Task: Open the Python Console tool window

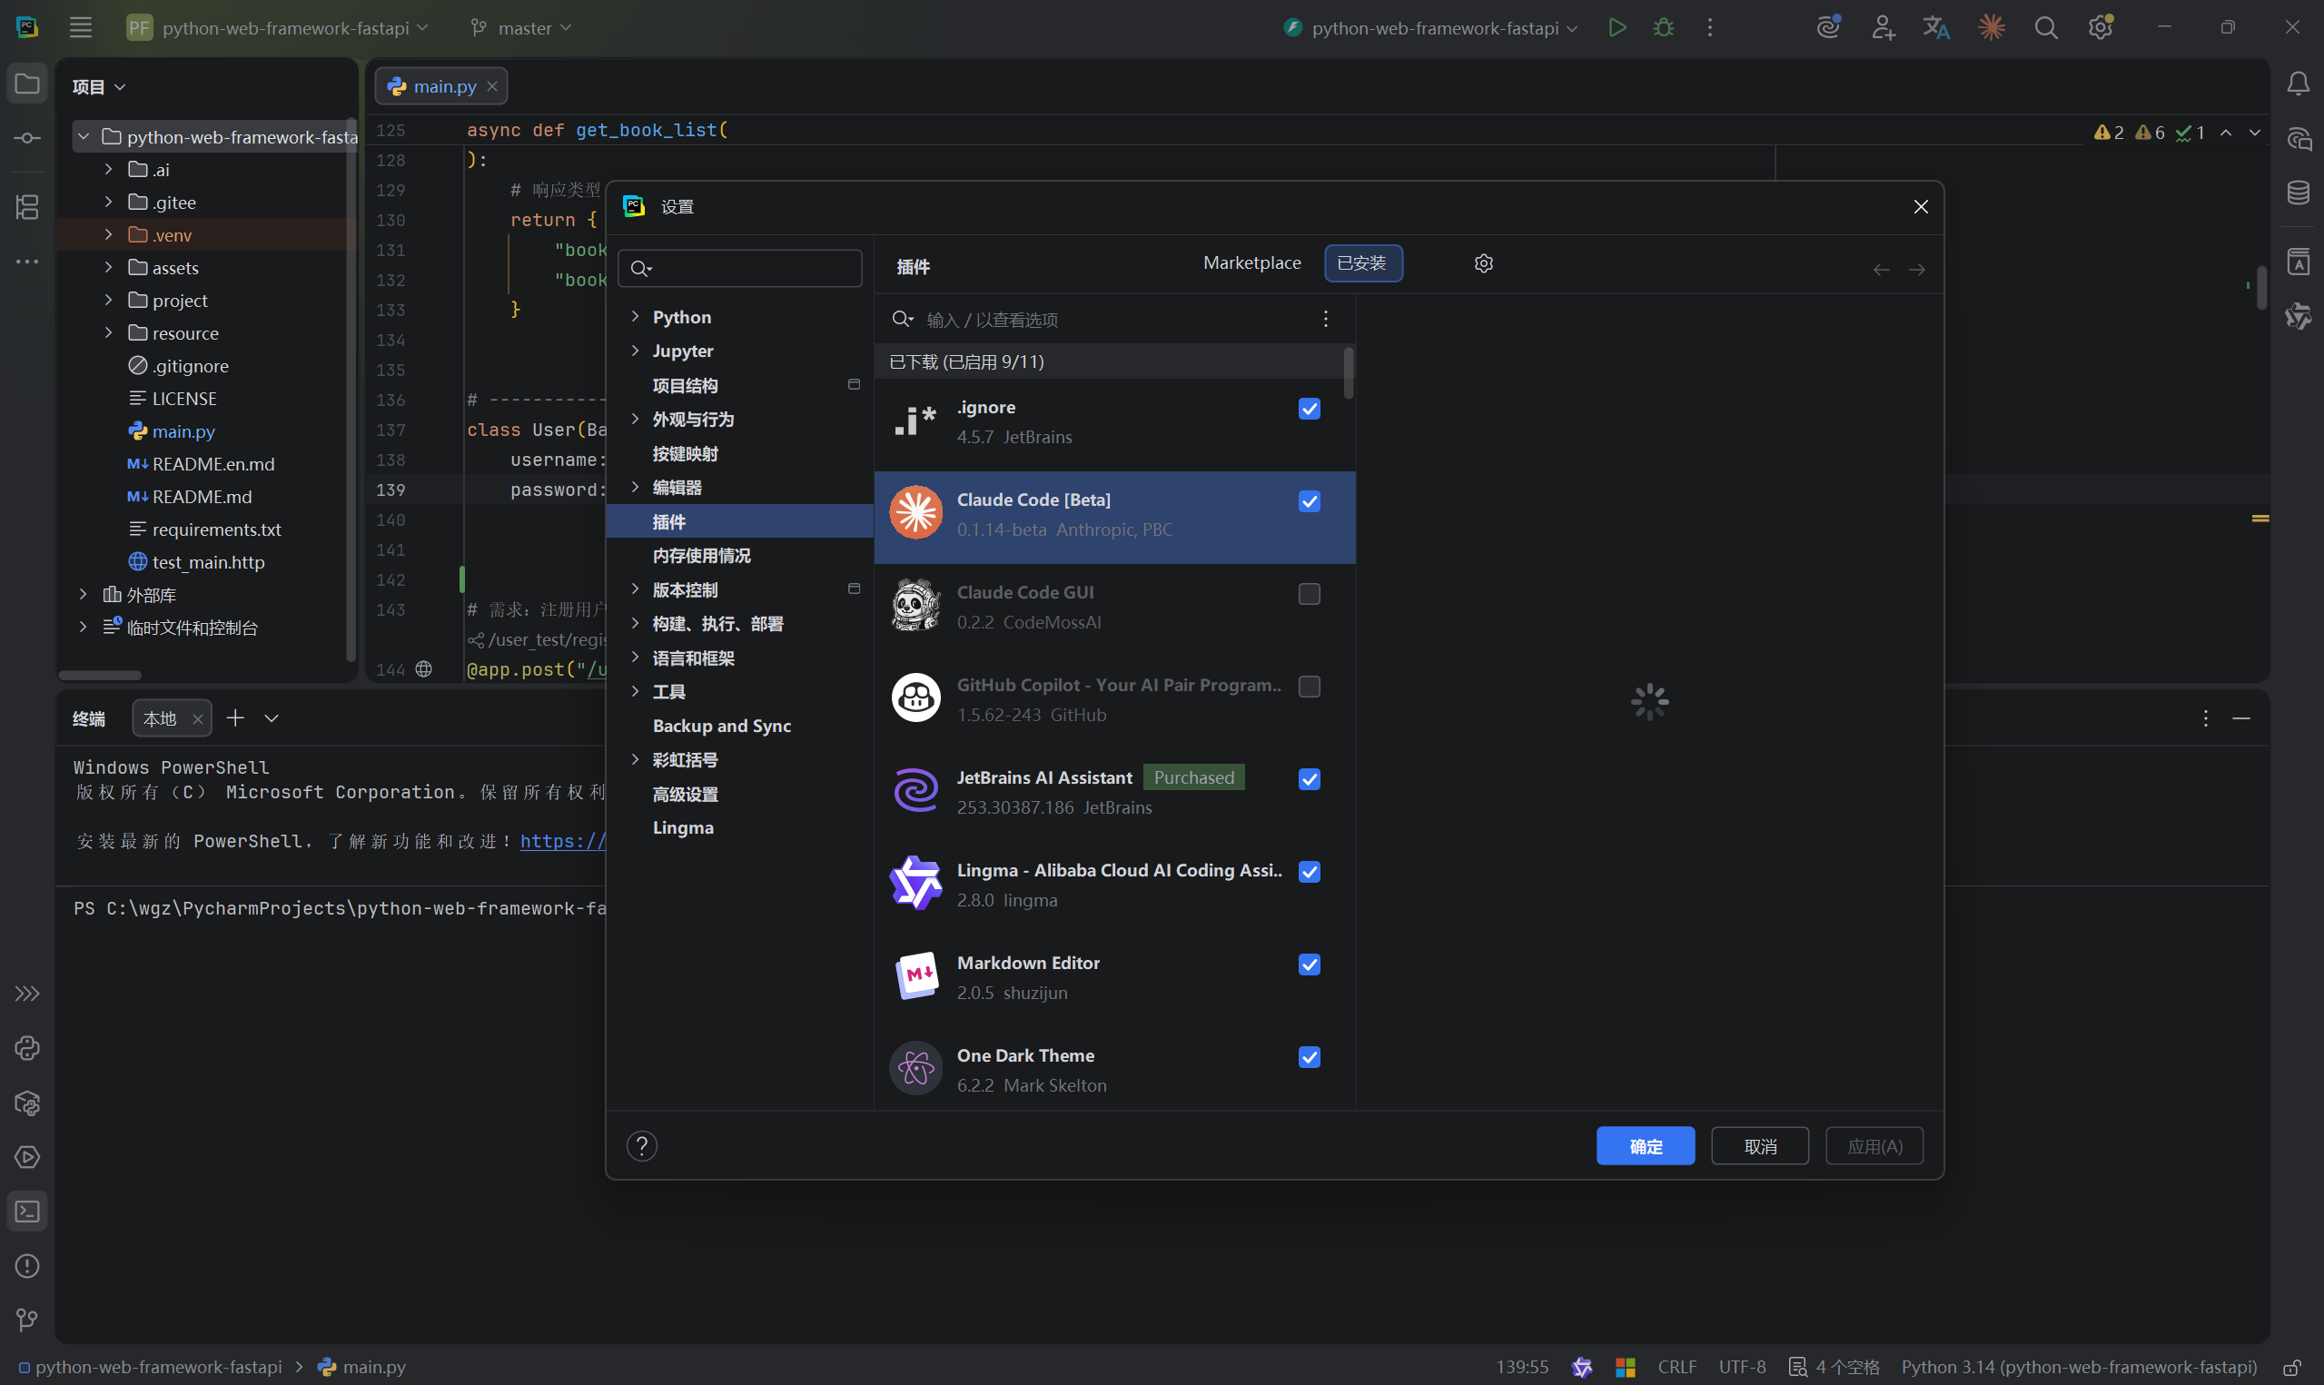Action: (27, 1048)
